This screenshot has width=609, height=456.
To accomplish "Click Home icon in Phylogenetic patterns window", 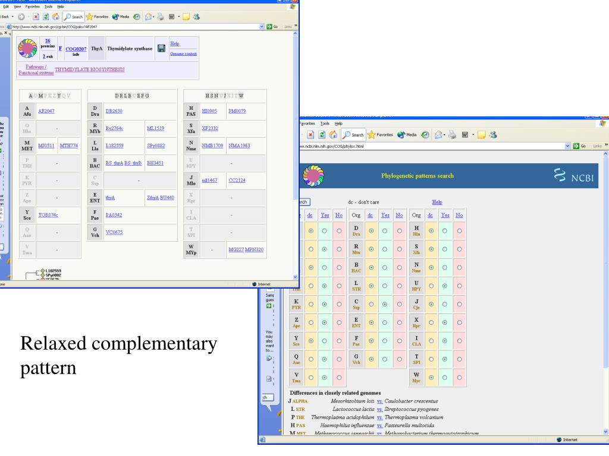I will 333,135.
